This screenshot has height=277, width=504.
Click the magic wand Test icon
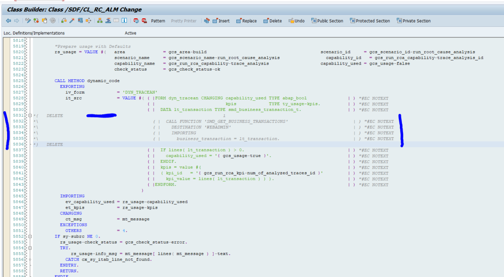click(x=72, y=21)
